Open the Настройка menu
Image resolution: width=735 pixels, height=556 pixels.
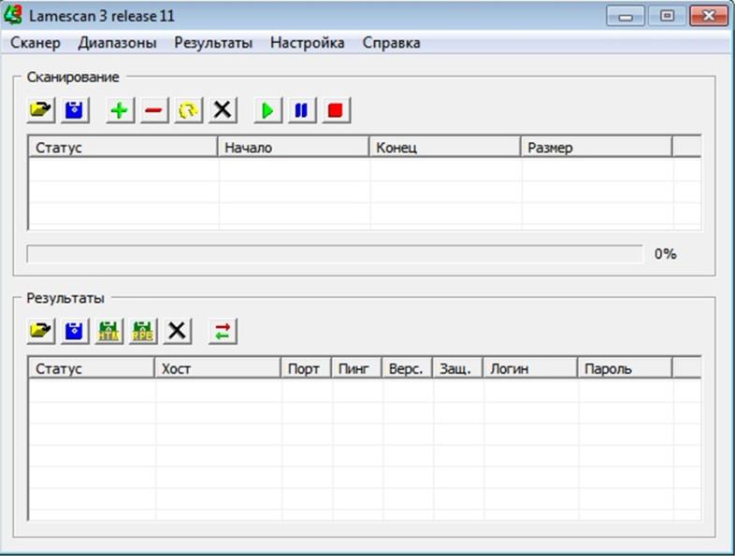coord(307,43)
